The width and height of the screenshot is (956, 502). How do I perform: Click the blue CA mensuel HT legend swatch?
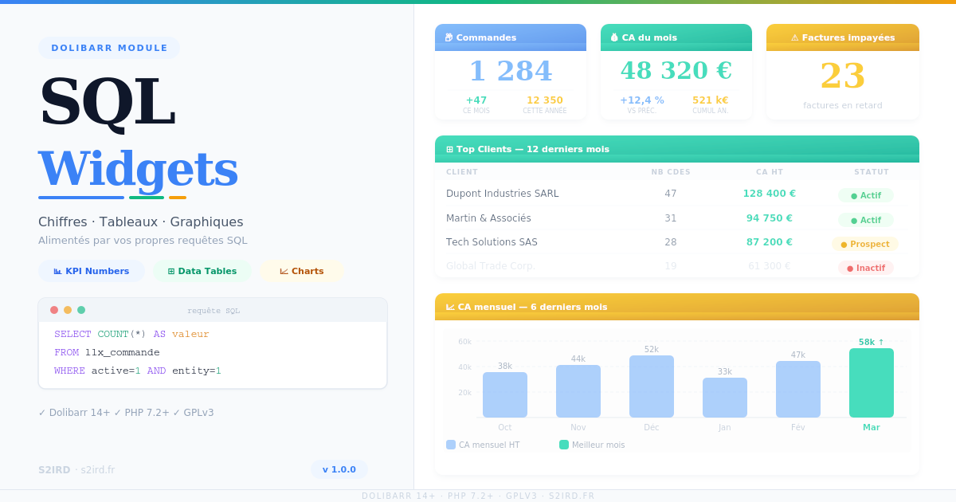click(451, 445)
